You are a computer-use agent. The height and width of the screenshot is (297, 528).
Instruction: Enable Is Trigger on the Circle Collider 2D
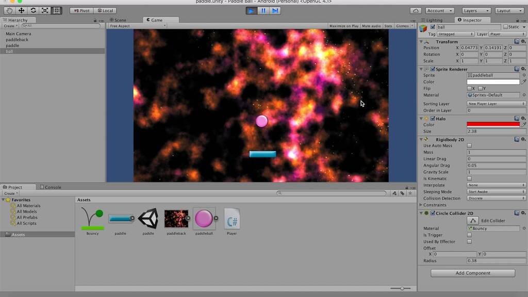point(469,235)
